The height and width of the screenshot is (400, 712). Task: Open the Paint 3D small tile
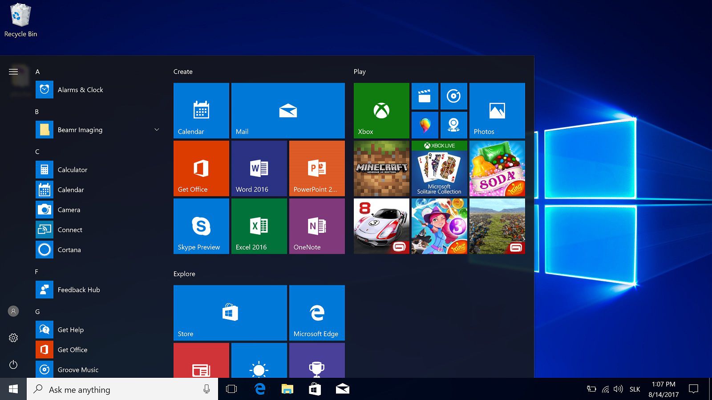[425, 125]
